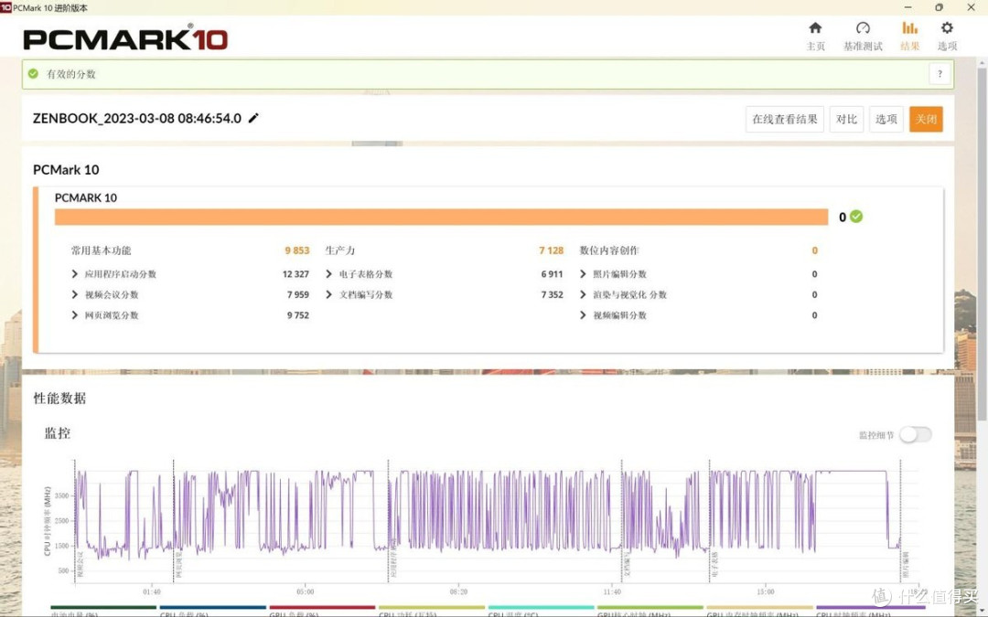
Task: Click the 对比 compare button
Action: [846, 119]
